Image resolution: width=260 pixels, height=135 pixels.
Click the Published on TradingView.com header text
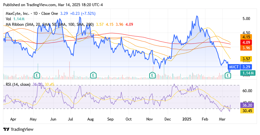[53, 5]
